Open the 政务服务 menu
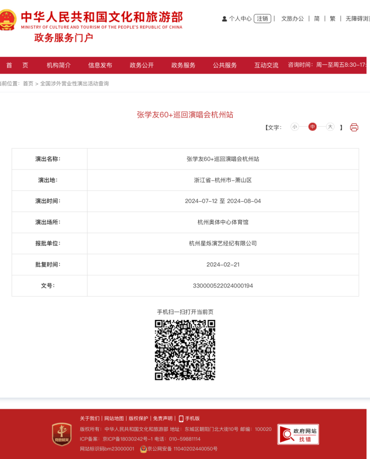The height and width of the screenshot is (459, 370). 183,65
